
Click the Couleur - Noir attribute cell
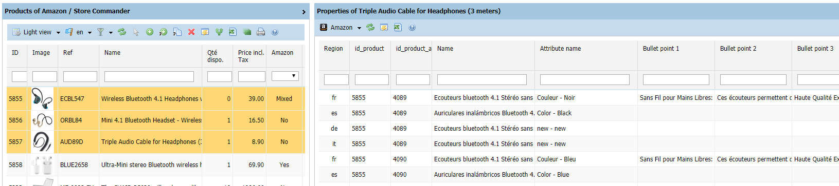[x=586, y=98]
